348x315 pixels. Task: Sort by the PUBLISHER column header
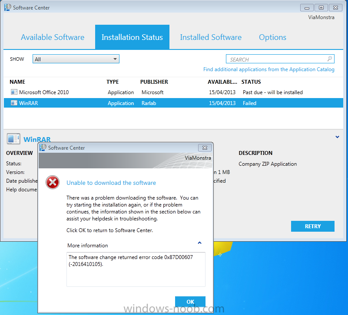pos(154,82)
